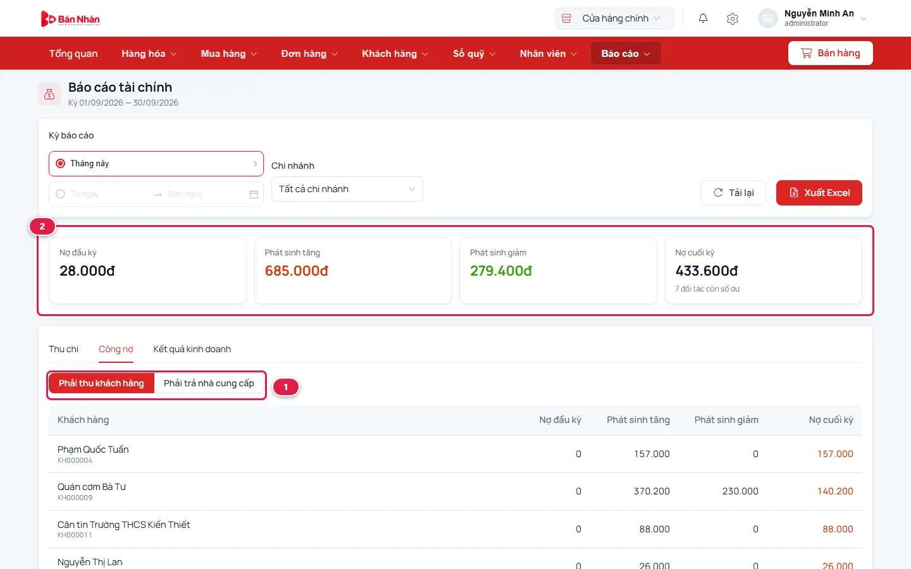The height and width of the screenshot is (569, 911).
Task: Expand the Tháng này period chevron
Action: tap(255, 164)
